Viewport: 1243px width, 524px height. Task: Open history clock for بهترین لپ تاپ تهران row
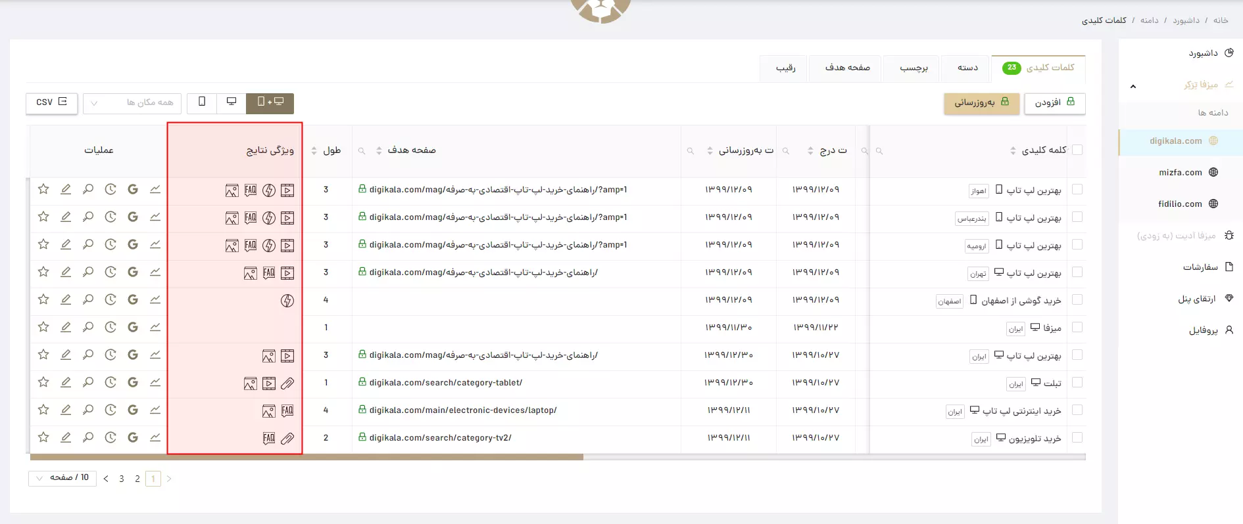(x=110, y=272)
